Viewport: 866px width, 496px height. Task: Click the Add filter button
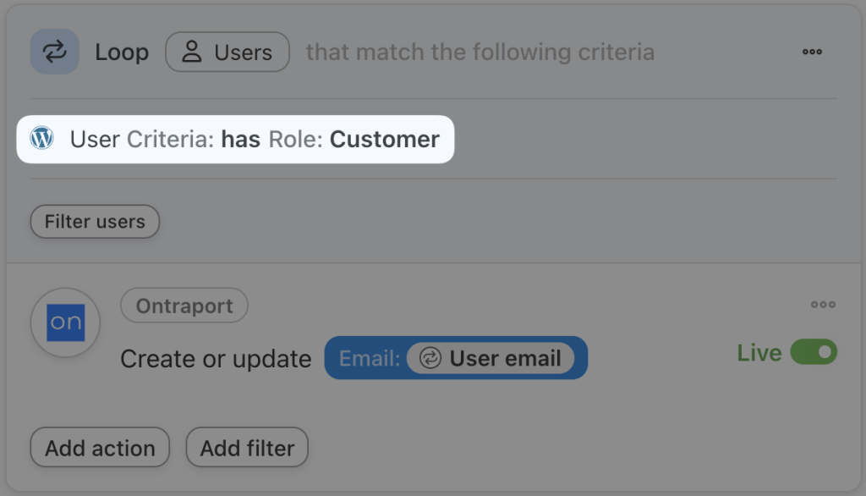[x=246, y=448]
